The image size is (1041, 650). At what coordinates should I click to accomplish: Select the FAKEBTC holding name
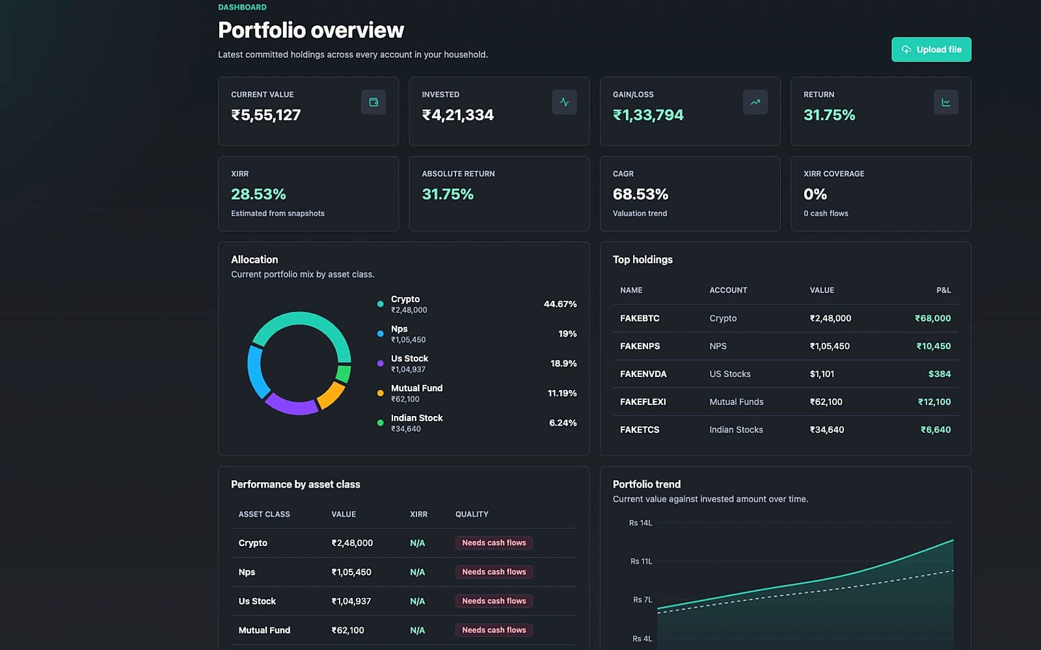[x=640, y=318]
